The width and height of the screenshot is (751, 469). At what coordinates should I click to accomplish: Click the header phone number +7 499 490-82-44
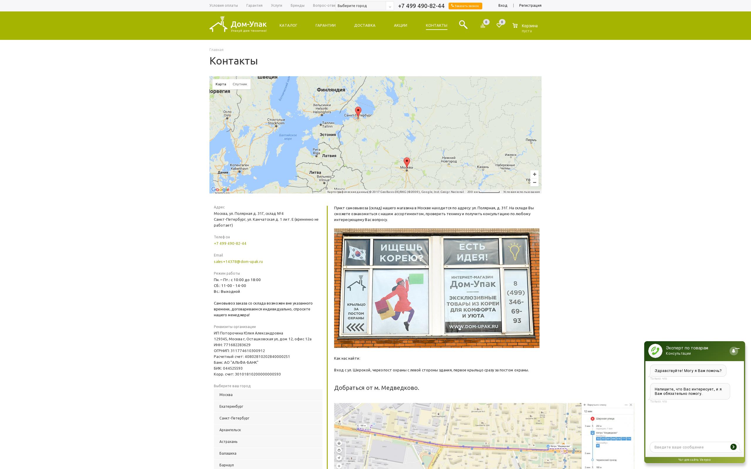(x=421, y=6)
